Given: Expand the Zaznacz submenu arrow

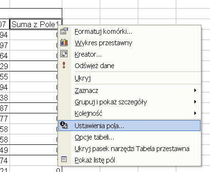Looking at the screenshot, I should pos(195,91).
